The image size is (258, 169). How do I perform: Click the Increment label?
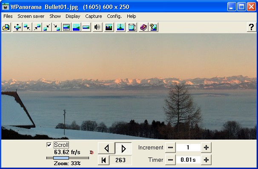point(151,147)
